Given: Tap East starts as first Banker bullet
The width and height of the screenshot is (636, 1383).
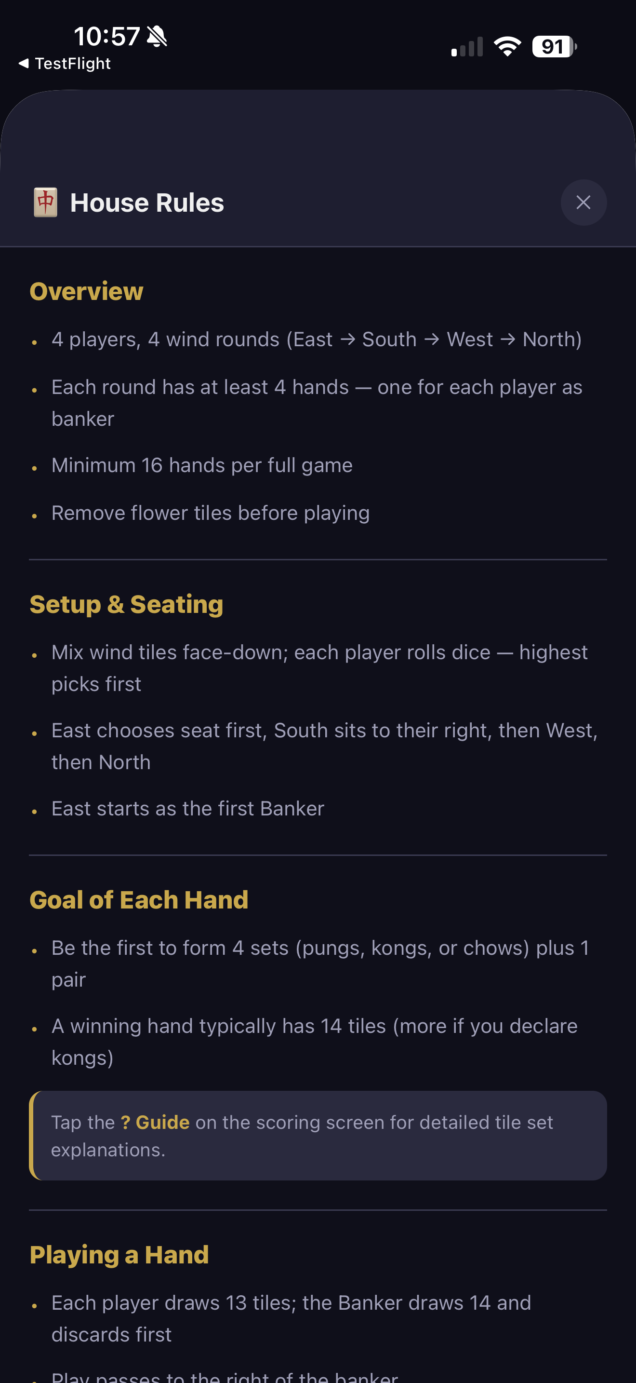Looking at the screenshot, I should click(188, 809).
